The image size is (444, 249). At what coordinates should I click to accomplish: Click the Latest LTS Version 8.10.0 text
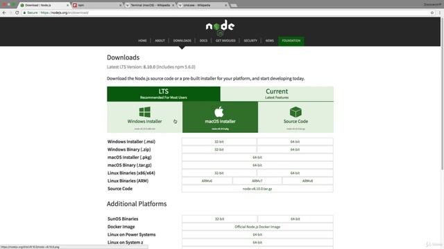(x=151, y=67)
